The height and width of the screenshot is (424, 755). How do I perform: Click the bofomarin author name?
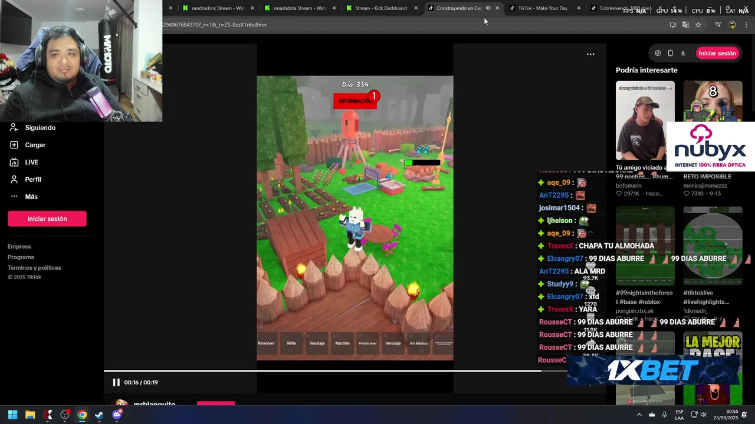click(629, 185)
